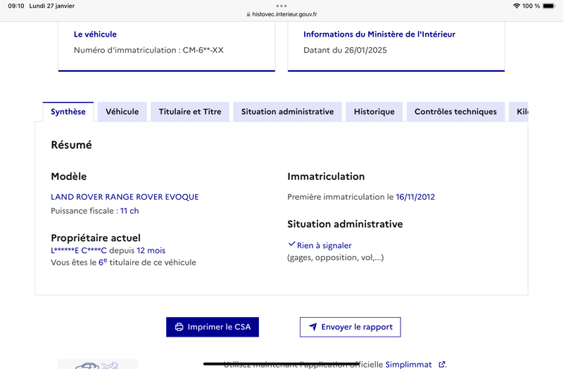The width and height of the screenshot is (563, 369).
Task: Open the Simplimmat link
Action: 408,364
